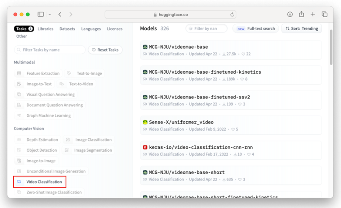This screenshot has height=208, width=341.
Task: Open the Sort: Trending dropdown
Action: pos(302,28)
